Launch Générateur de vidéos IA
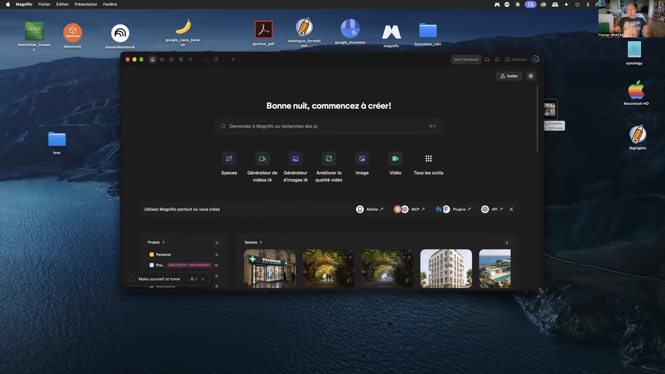The image size is (665, 374). click(x=262, y=167)
